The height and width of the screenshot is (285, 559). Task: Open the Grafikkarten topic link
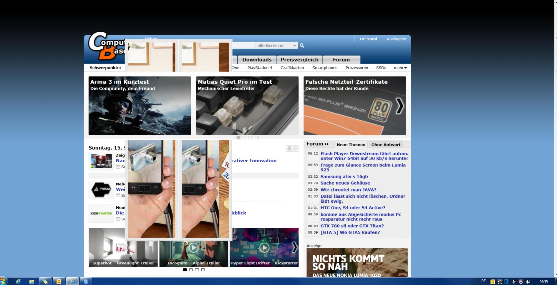(x=292, y=68)
